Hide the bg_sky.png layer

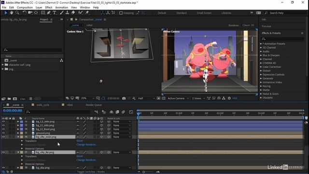coord(3,168)
